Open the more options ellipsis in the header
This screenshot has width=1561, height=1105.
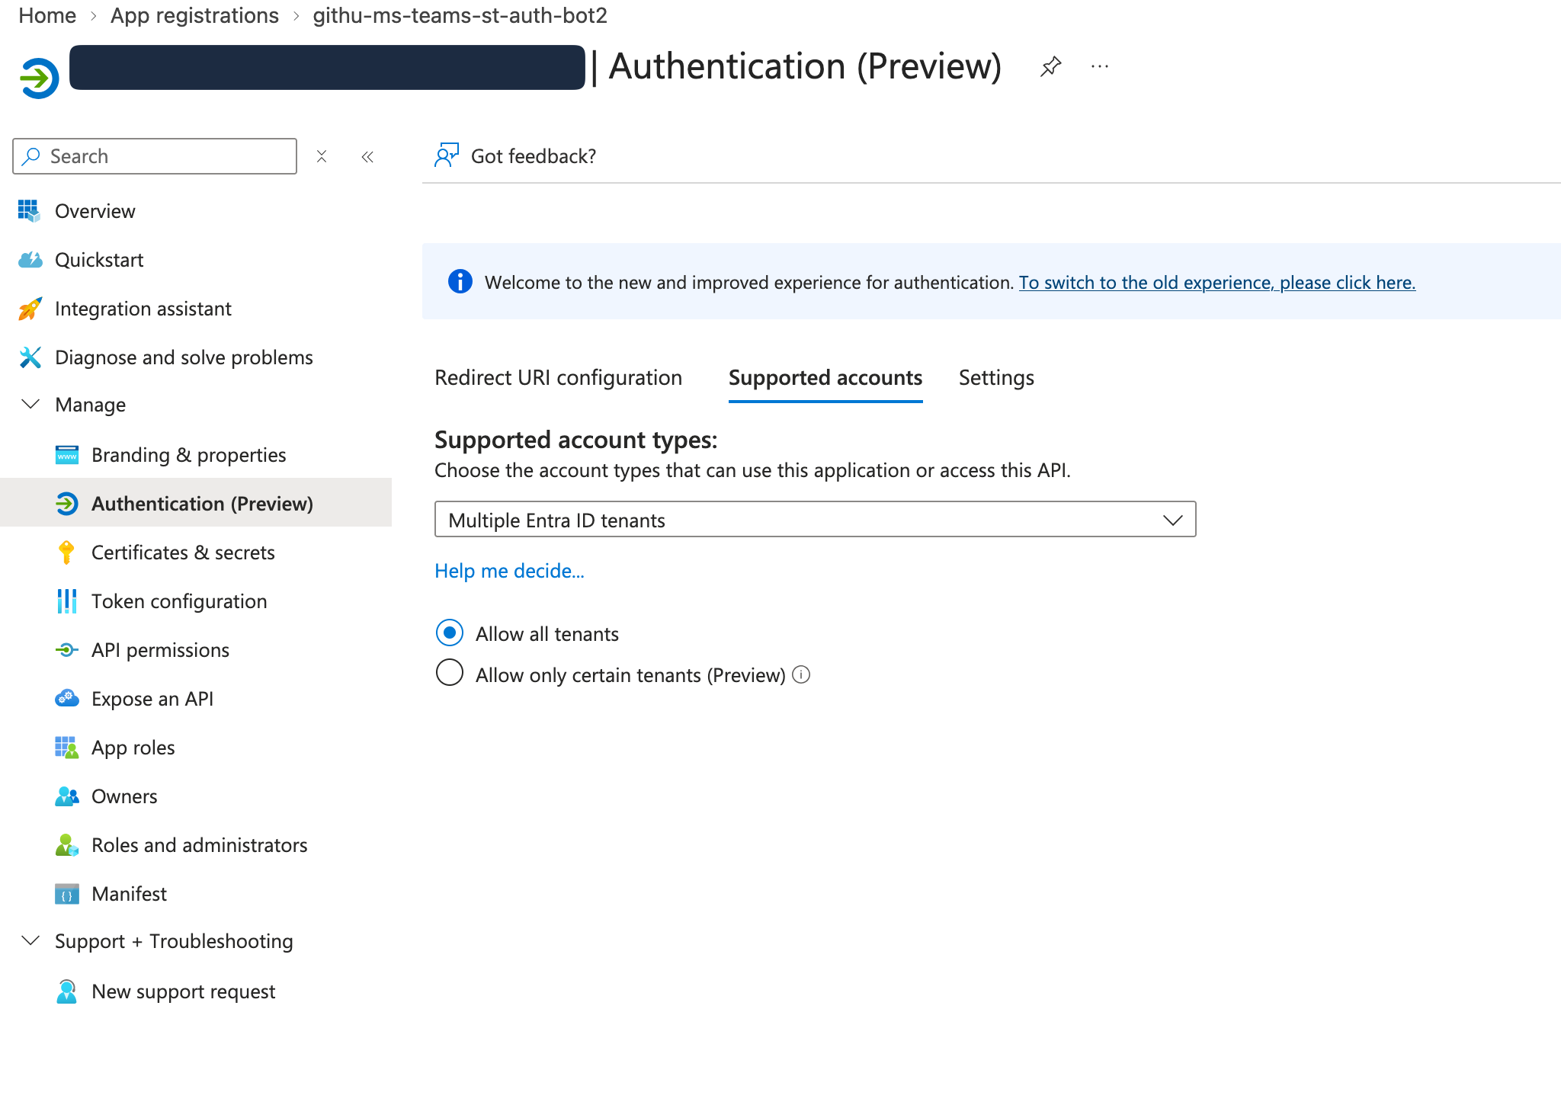point(1100,66)
